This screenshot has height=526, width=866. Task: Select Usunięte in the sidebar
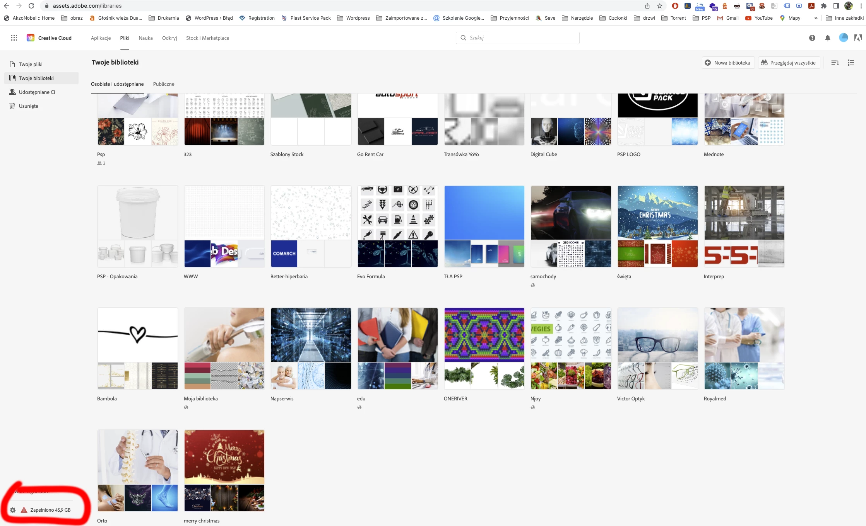point(28,106)
